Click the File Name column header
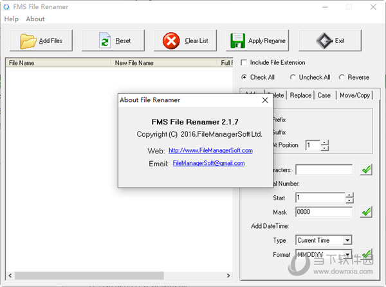This screenshot has height=287, width=386. (x=58, y=63)
